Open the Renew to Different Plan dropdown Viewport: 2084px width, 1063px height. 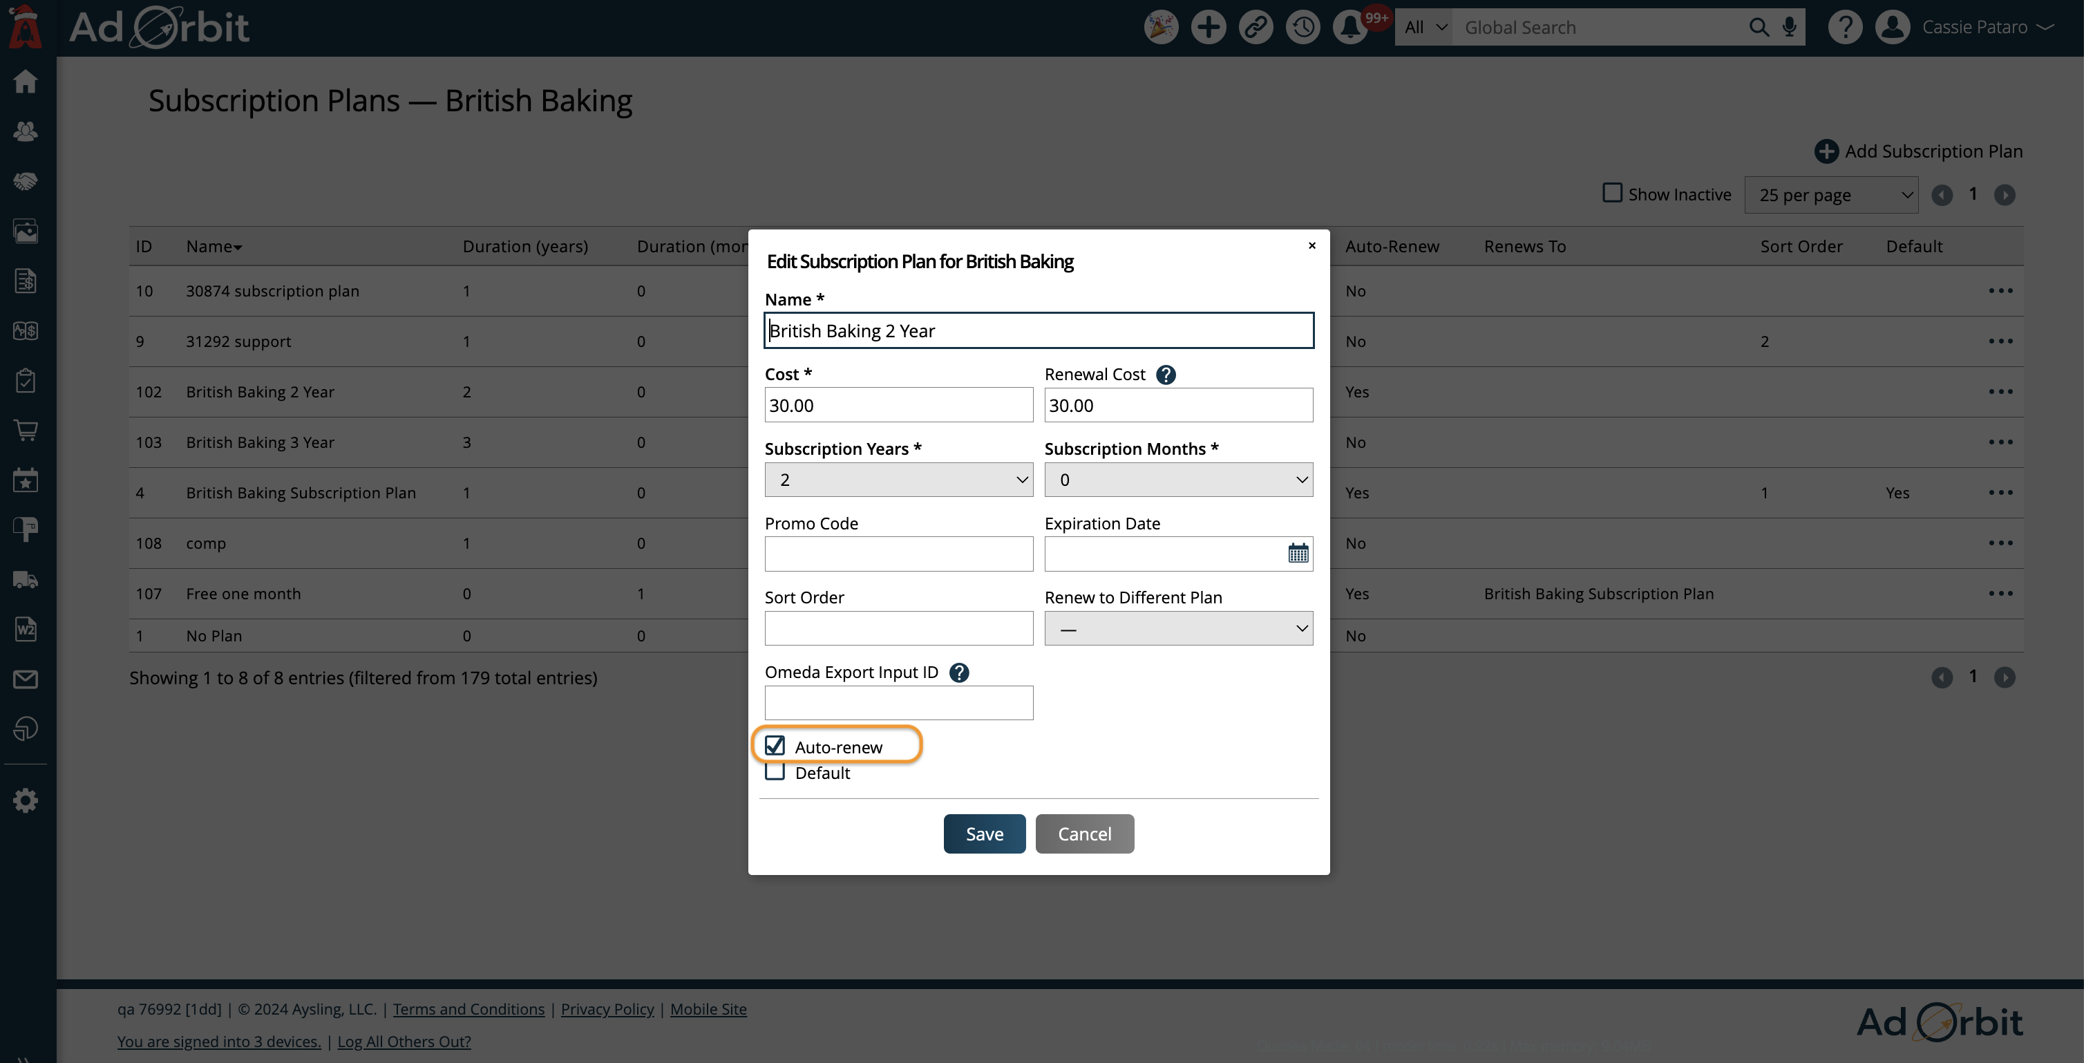pos(1178,628)
